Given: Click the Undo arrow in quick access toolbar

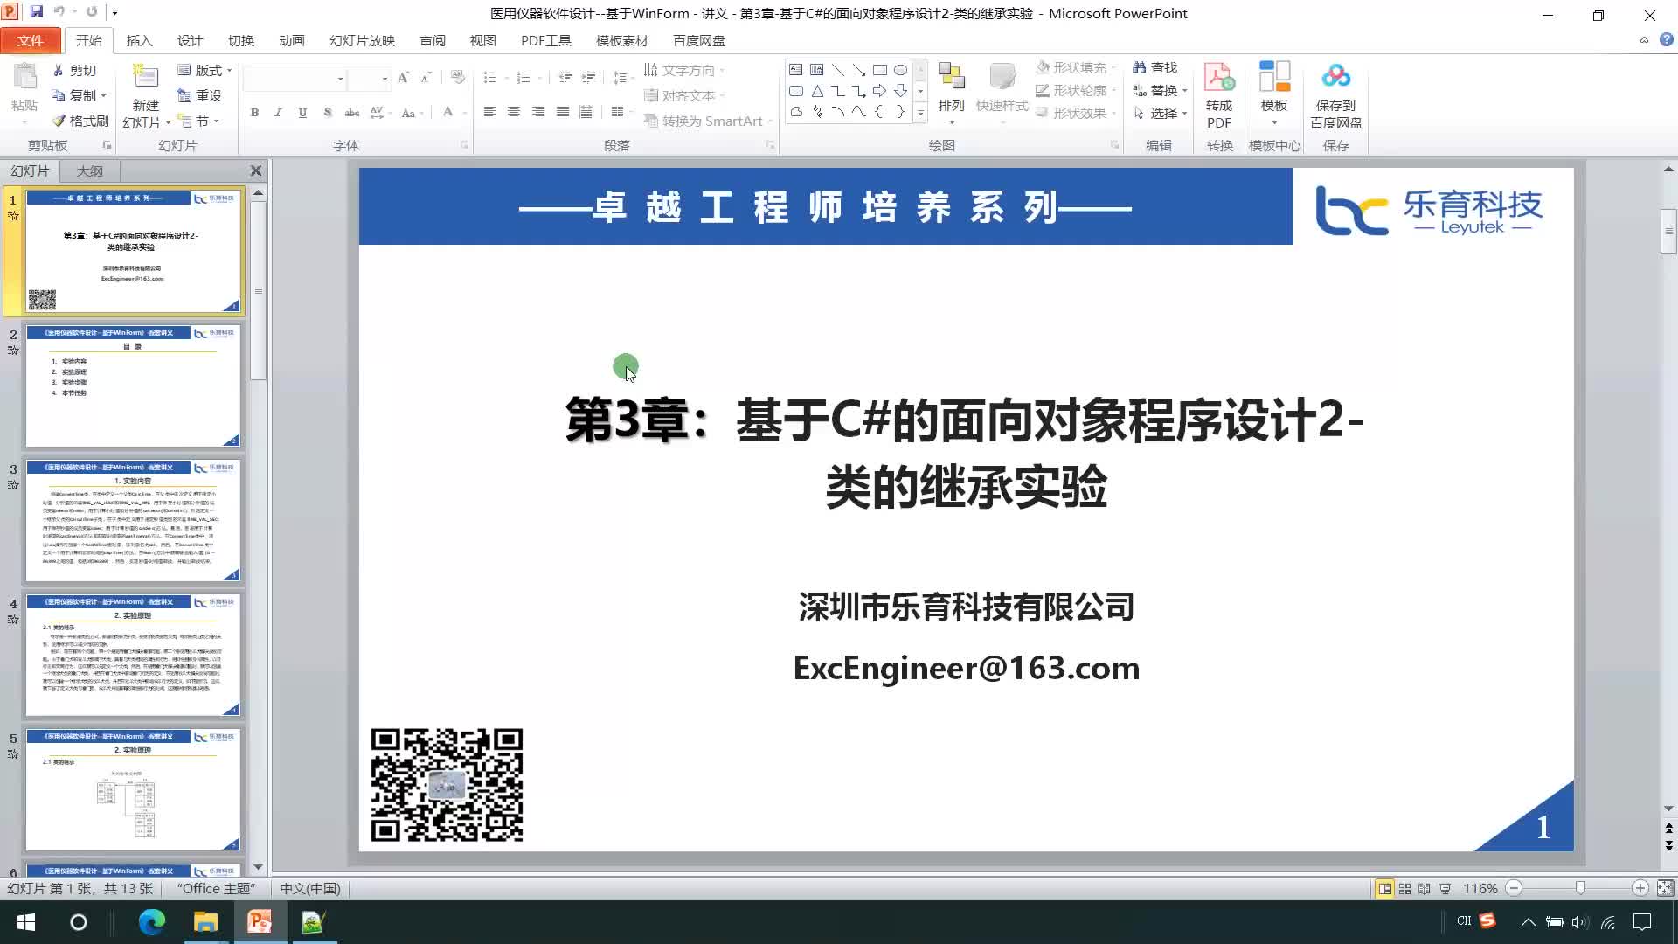Looking at the screenshot, I should click(59, 12).
